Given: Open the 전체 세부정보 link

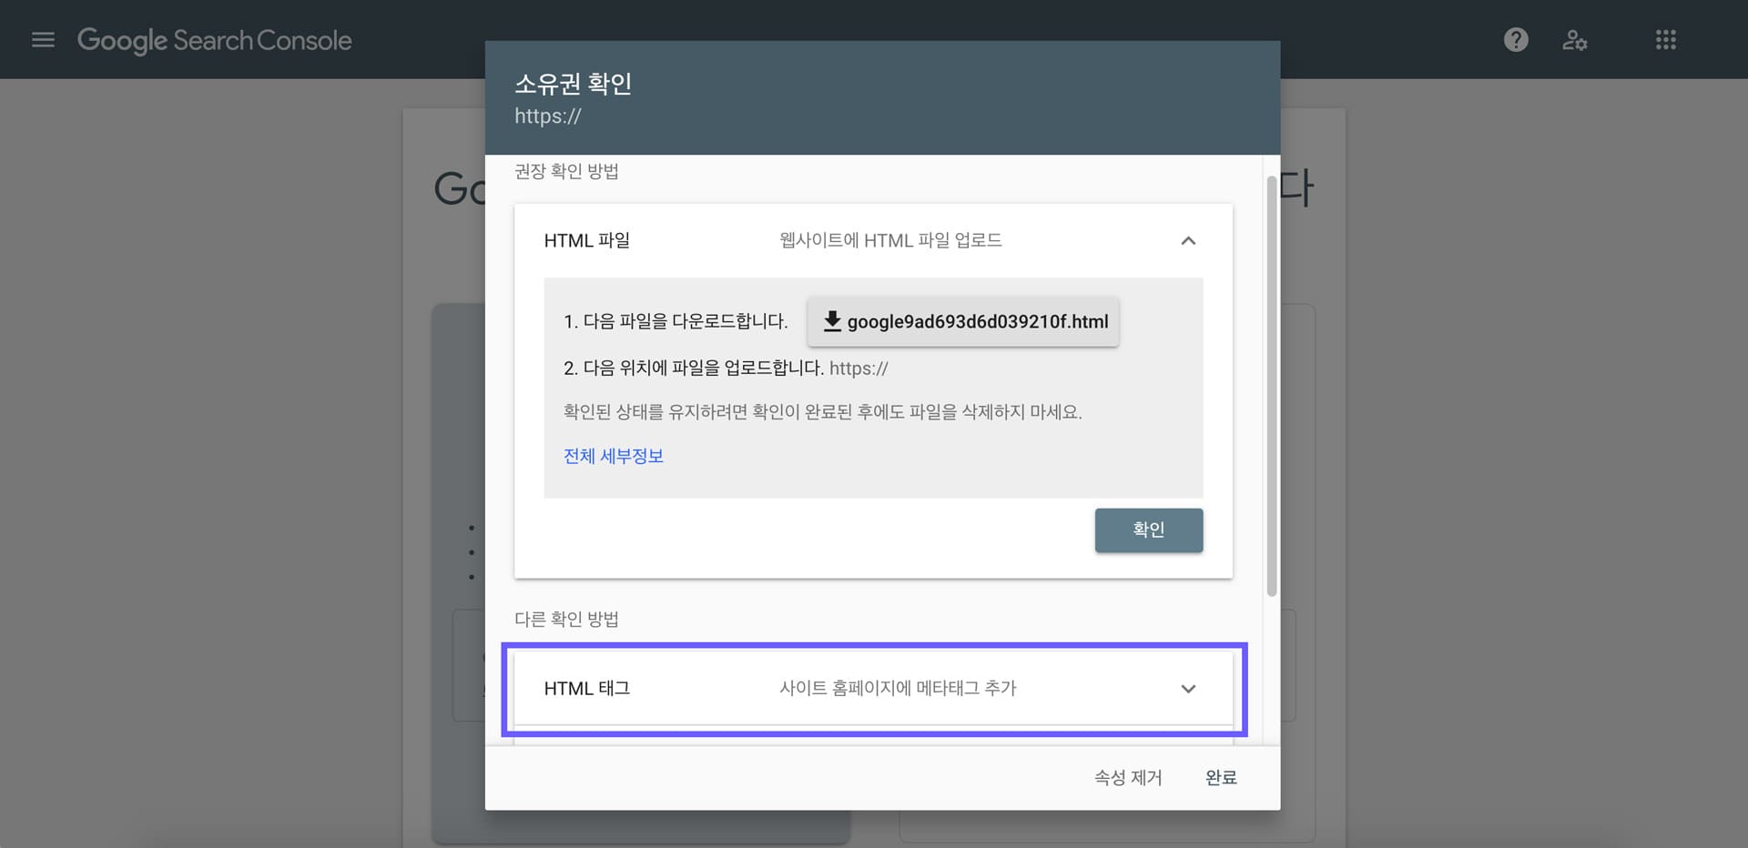Looking at the screenshot, I should 614,456.
